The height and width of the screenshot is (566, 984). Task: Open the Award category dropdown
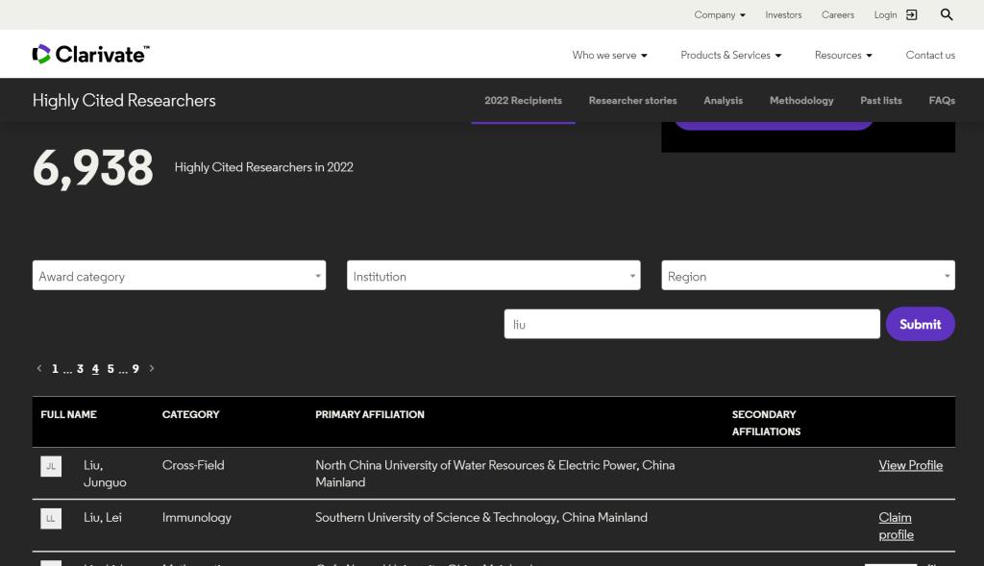click(179, 276)
